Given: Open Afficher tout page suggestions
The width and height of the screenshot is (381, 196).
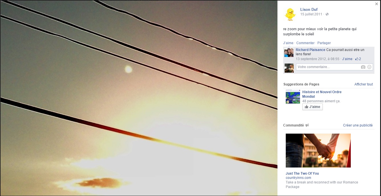Looking at the screenshot, I should tap(364, 84).
